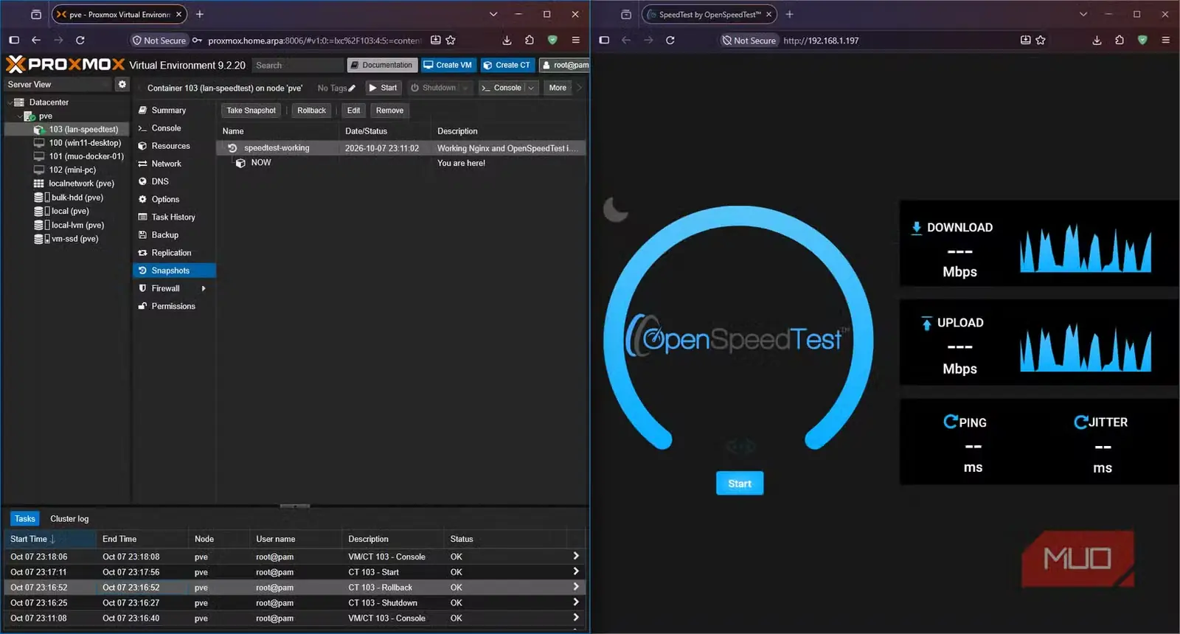Reload the OpenSpeedTest page
This screenshot has width=1180, height=634.
[670, 41]
